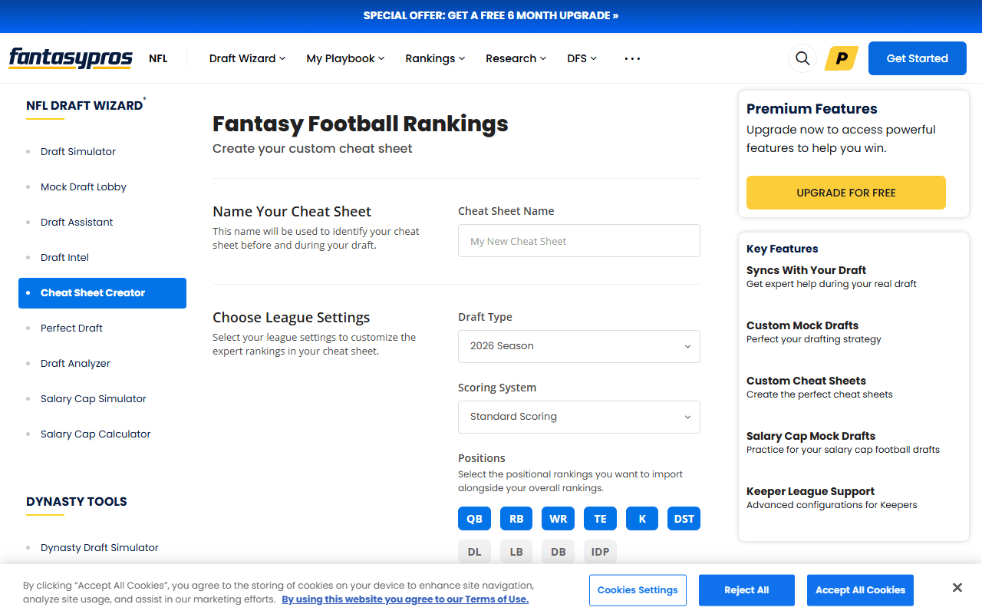Toggle the QB position button
This screenshot has width=982, height=614.
pyautogui.click(x=475, y=519)
